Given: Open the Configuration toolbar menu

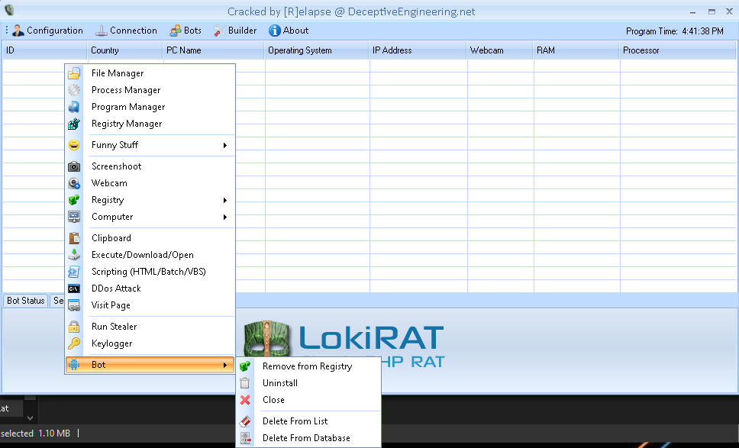Looking at the screenshot, I should click(47, 31).
